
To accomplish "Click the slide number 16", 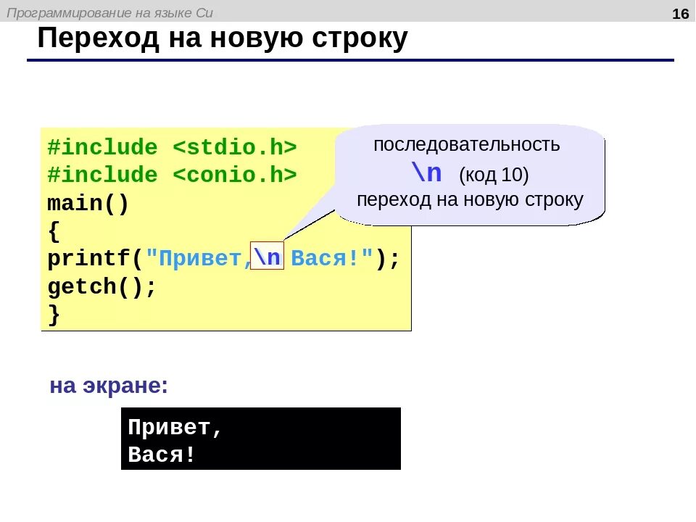I will click(x=681, y=14).
